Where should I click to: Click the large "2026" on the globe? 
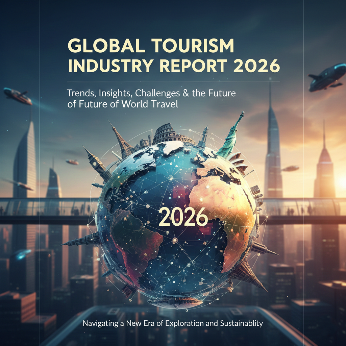183,217
